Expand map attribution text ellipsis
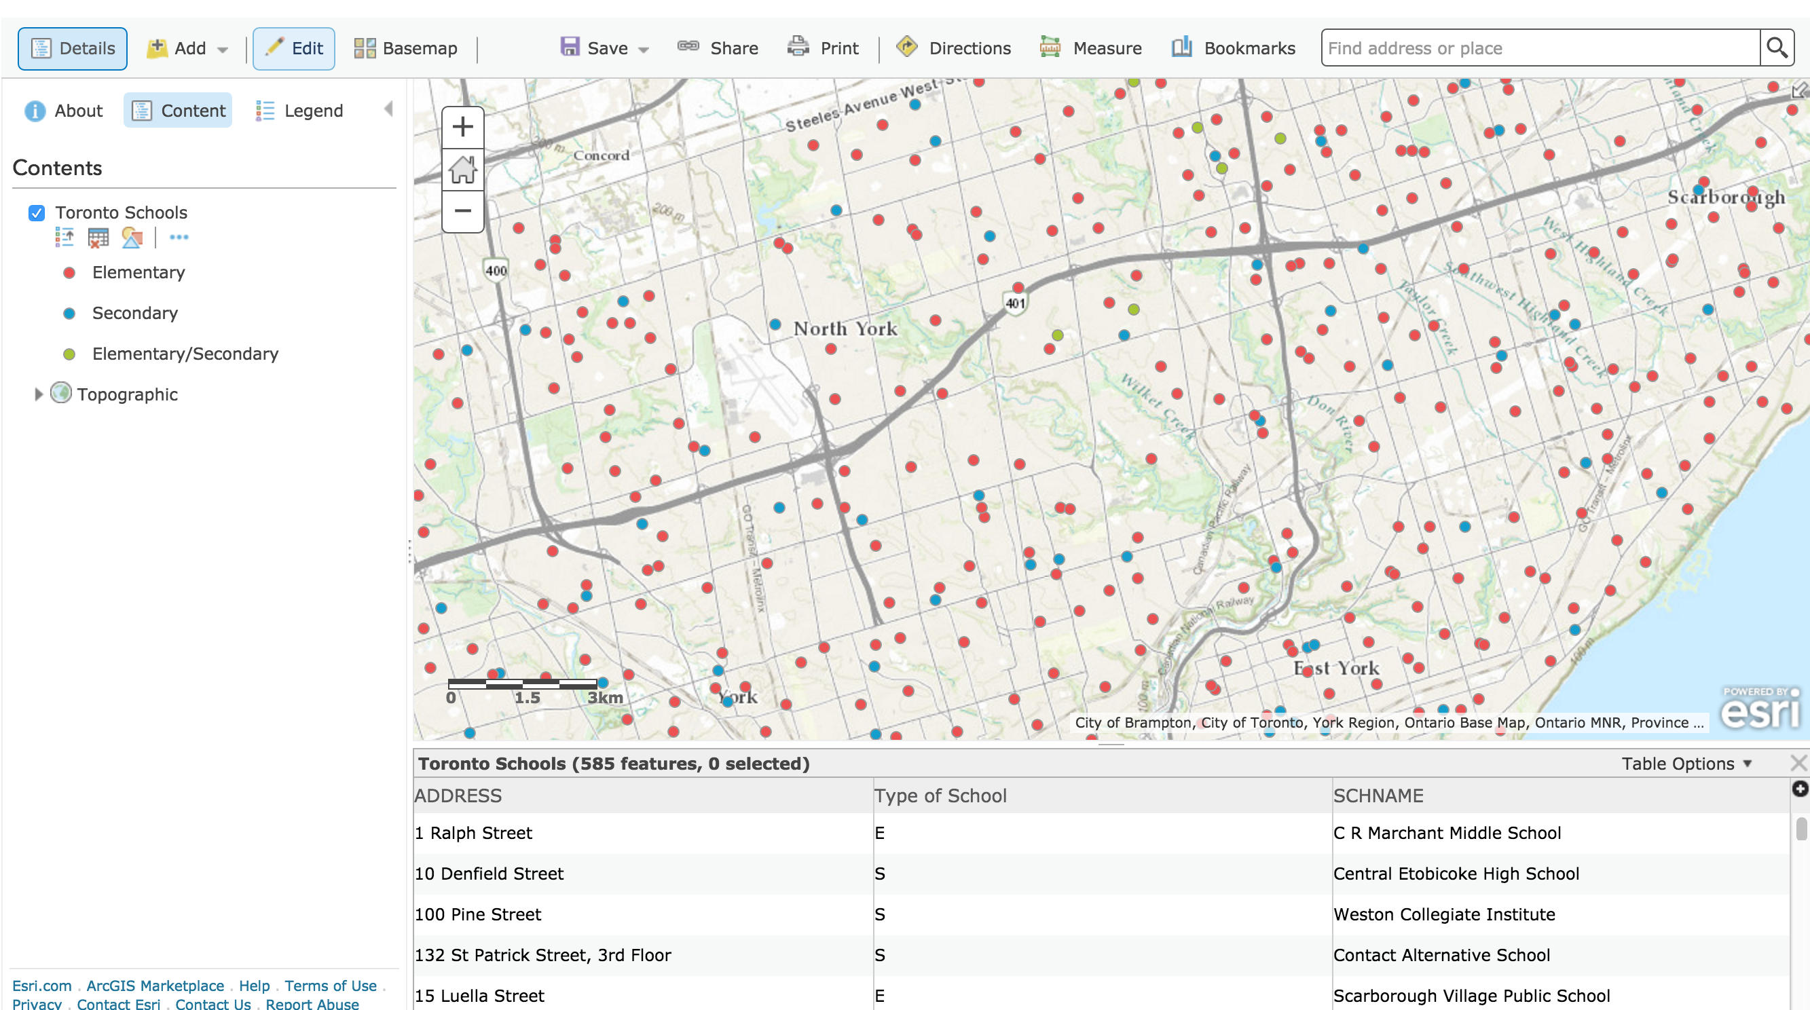The height and width of the screenshot is (1010, 1810). tap(1698, 723)
